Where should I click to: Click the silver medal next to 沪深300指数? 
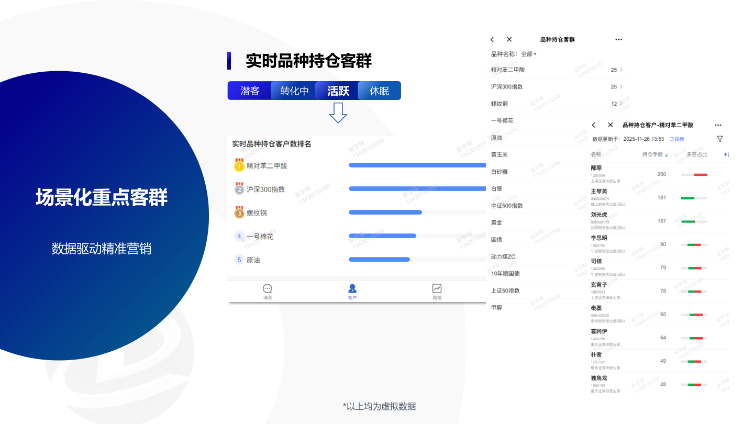[239, 189]
